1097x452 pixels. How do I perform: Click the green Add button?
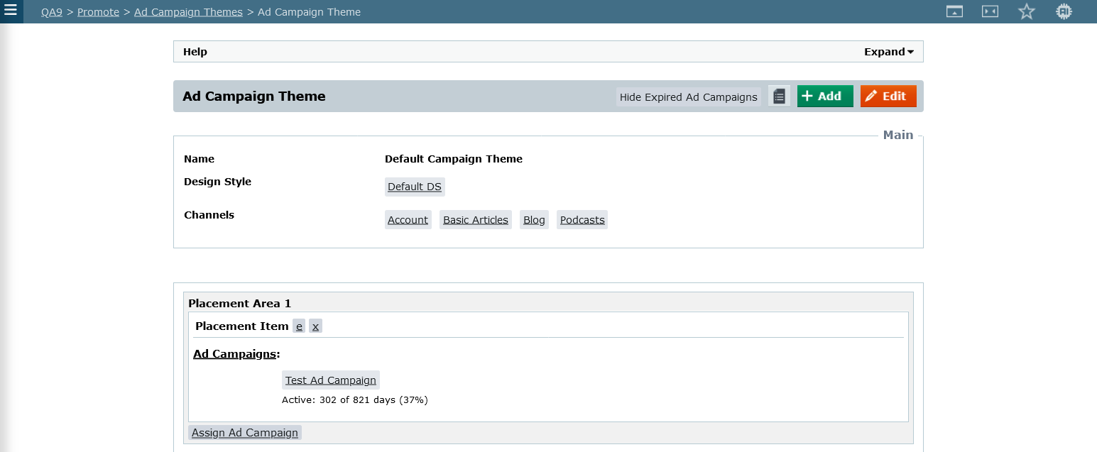[x=824, y=97]
